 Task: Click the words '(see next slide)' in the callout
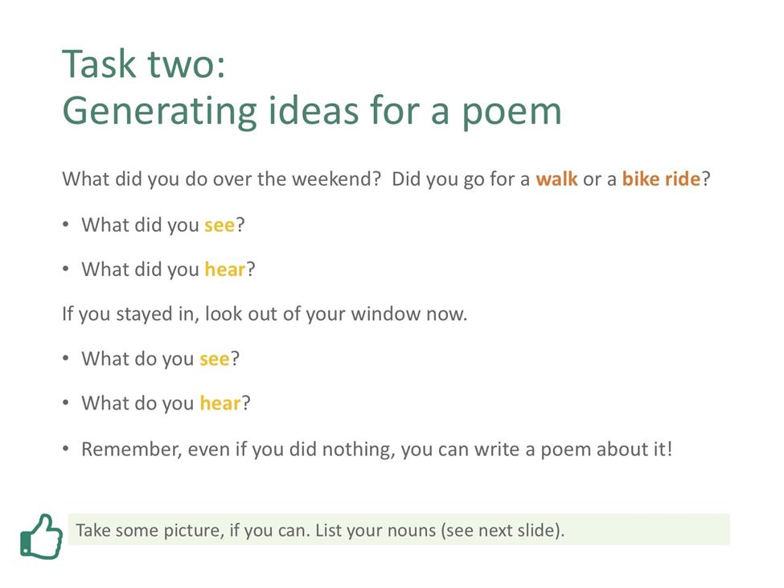(502, 530)
